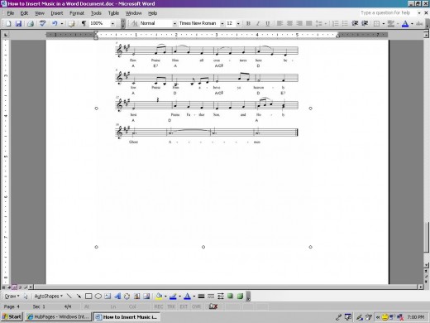The height and width of the screenshot is (323, 430).
Task: Click the Line Spacing icon
Action: (x=318, y=23)
